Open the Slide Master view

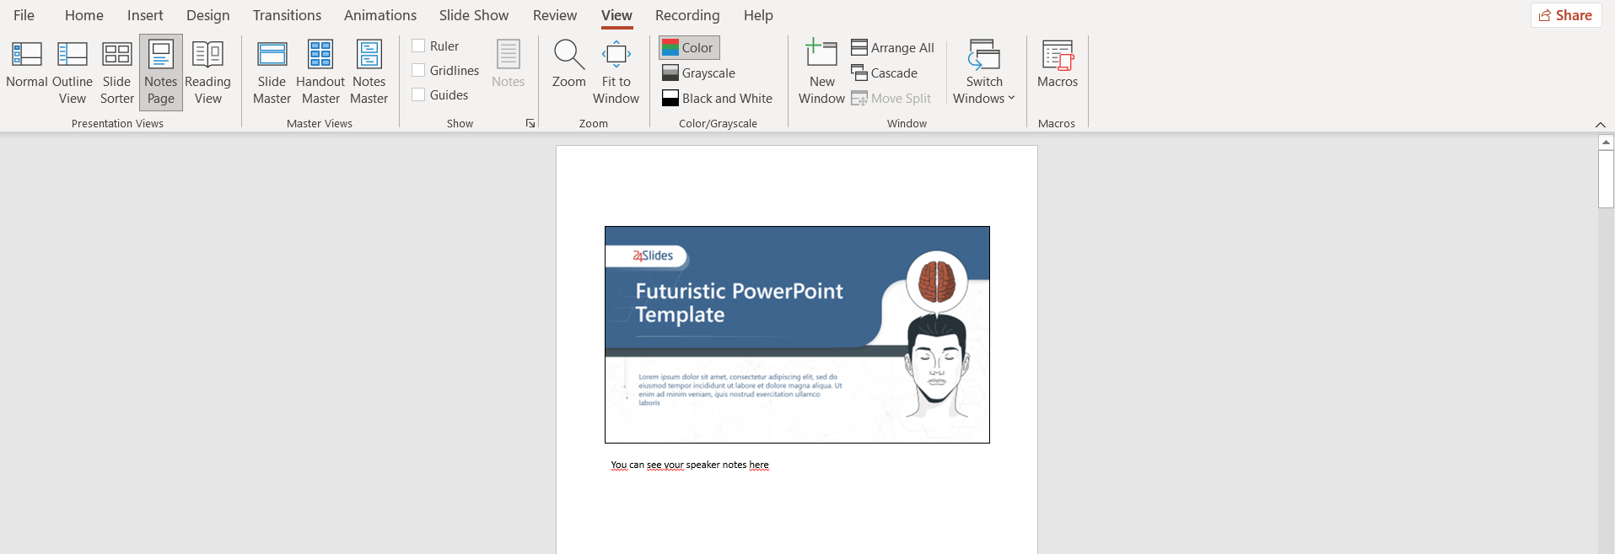point(272,72)
